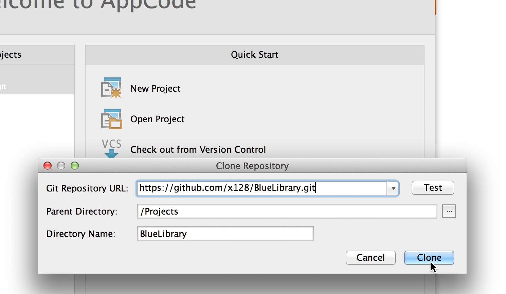Click the Clone Repository title bar
The height and width of the screenshot is (294, 506).
click(252, 166)
